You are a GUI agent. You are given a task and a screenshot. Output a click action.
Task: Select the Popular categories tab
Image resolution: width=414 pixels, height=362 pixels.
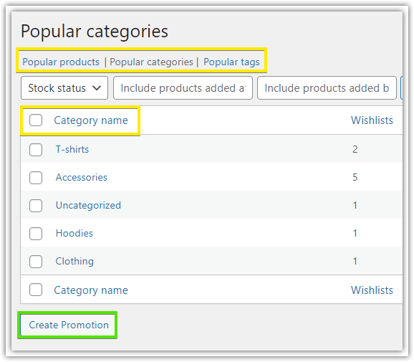pos(151,62)
